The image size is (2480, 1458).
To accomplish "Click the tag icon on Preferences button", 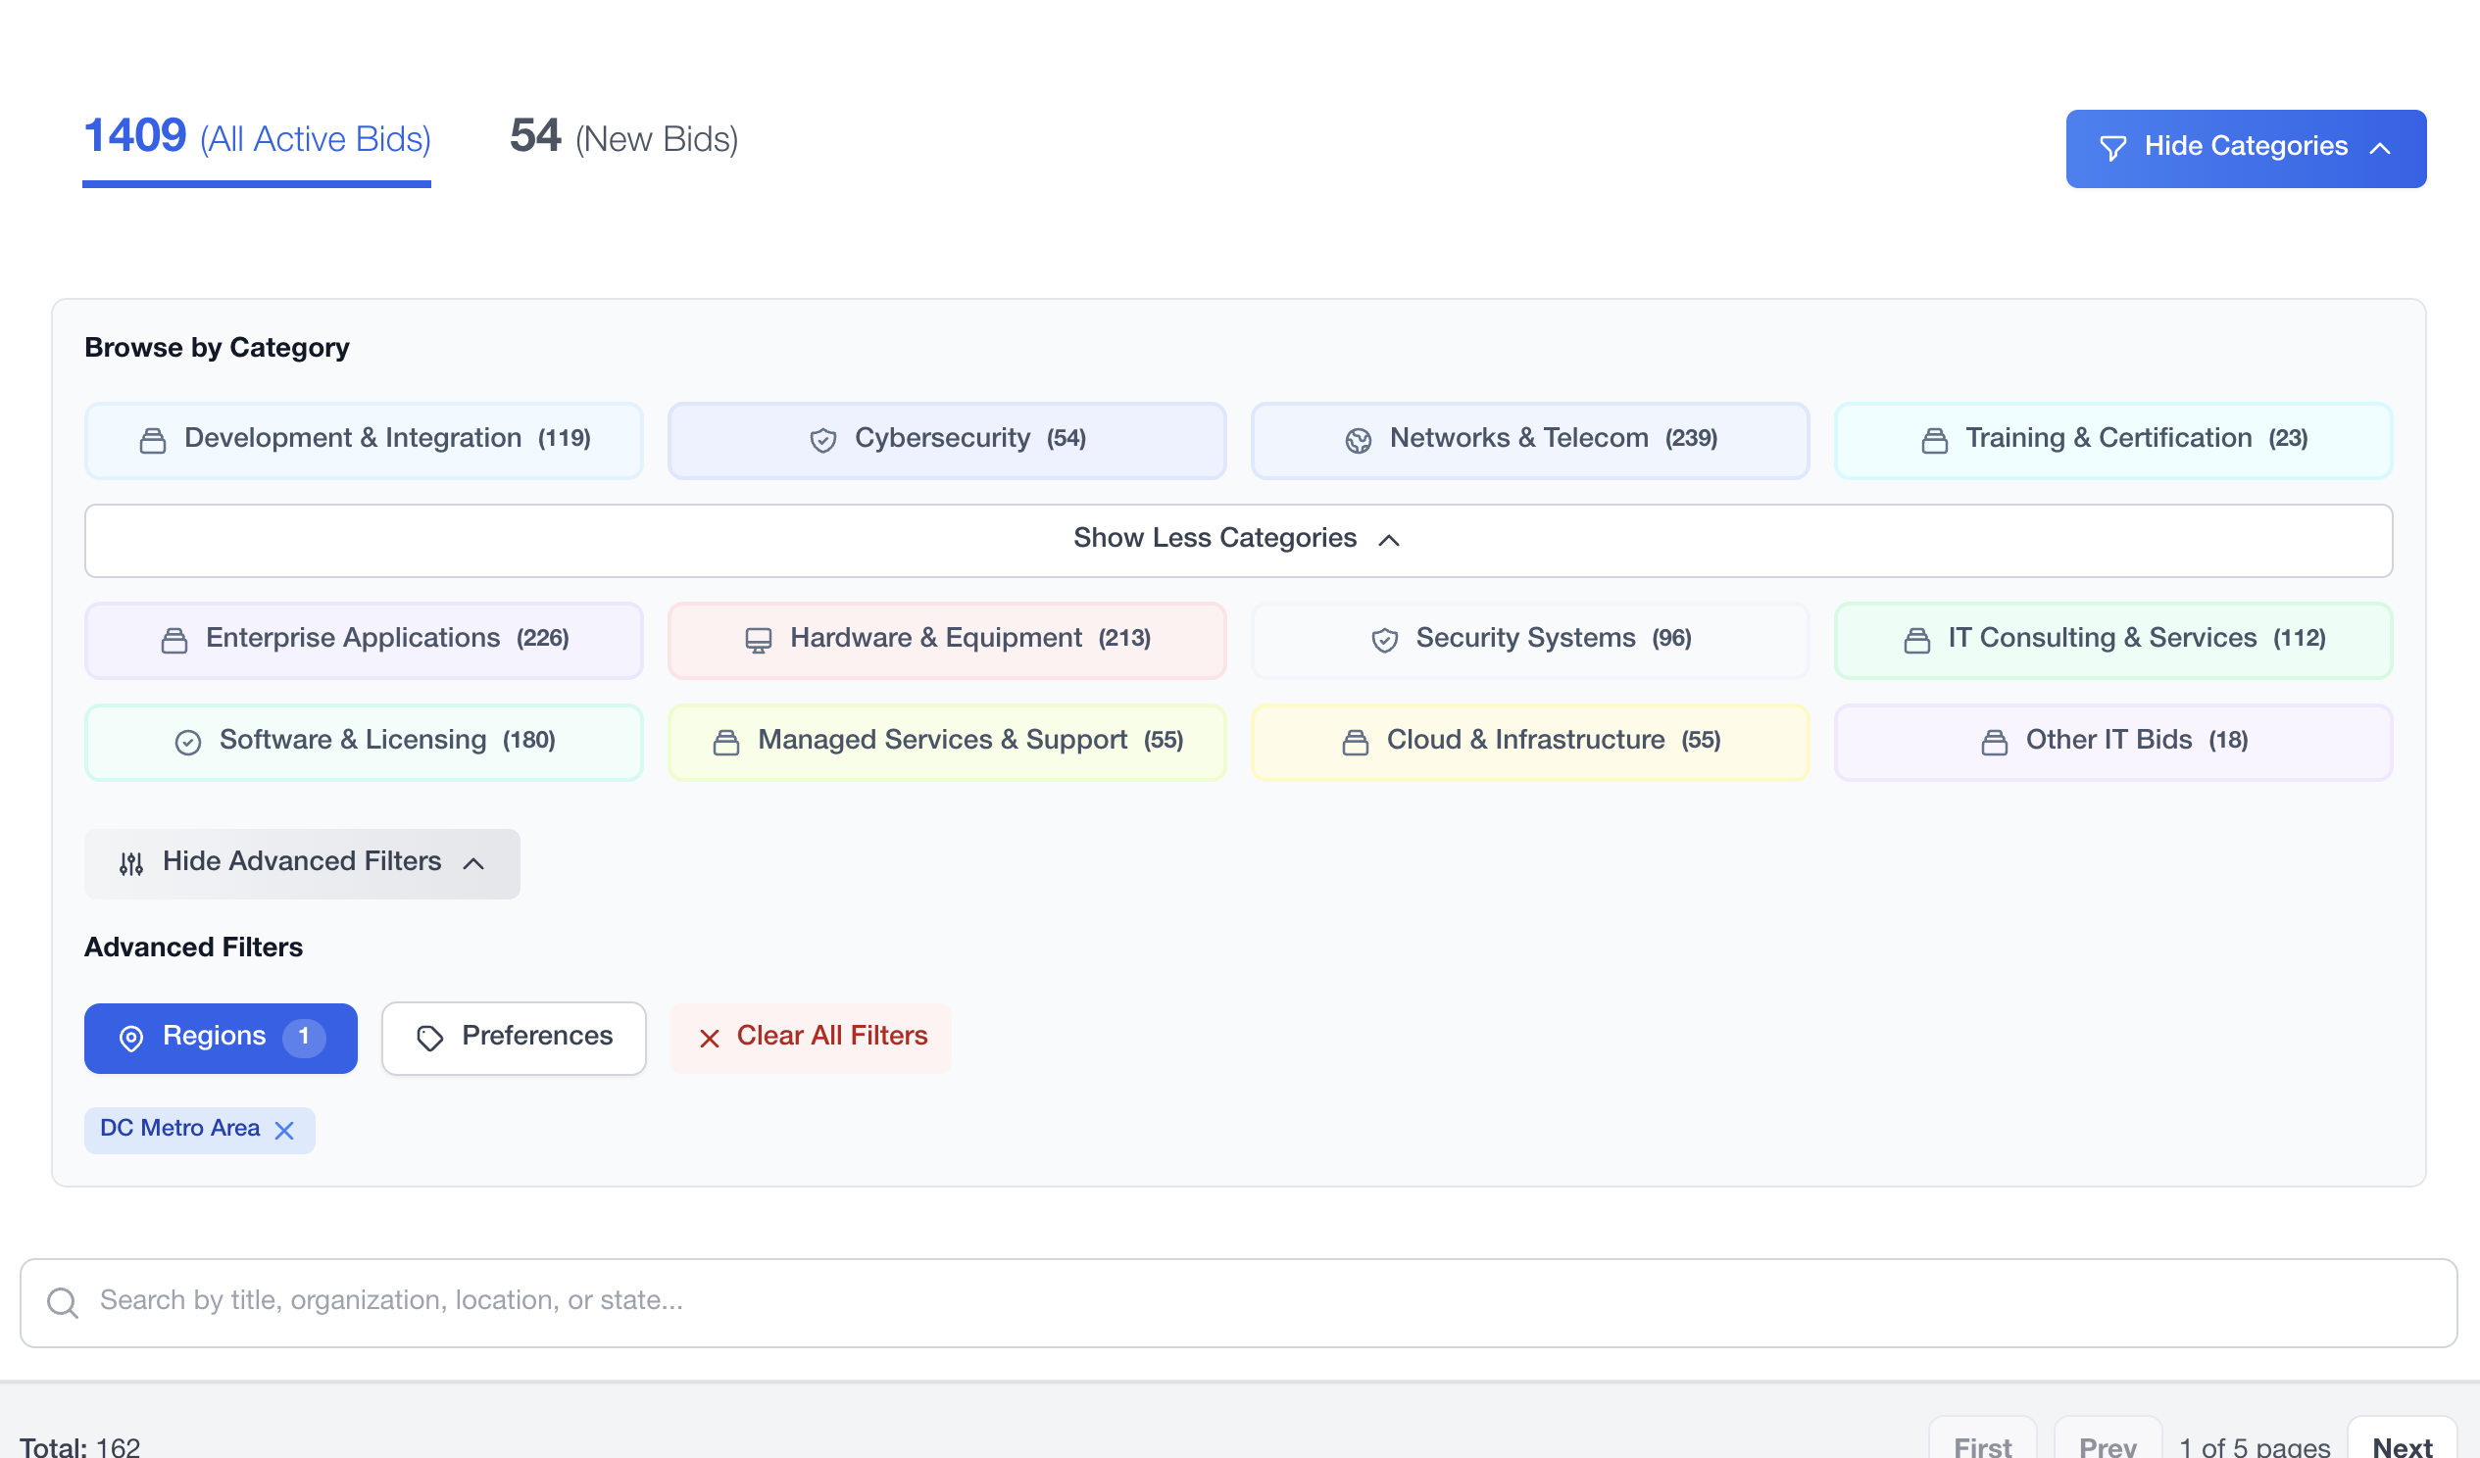I will pyautogui.click(x=429, y=1037).
